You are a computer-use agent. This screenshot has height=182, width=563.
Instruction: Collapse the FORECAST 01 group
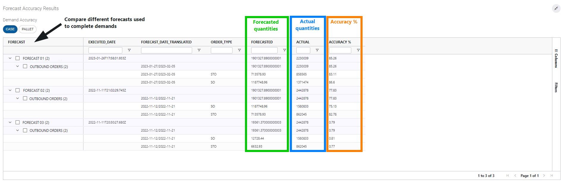(10, 58)
